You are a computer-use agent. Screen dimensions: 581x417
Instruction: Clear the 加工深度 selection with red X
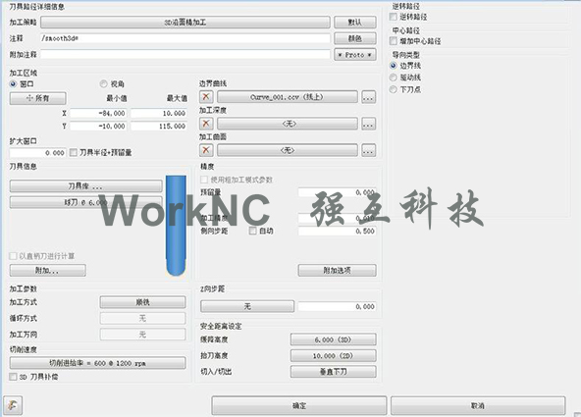pyautogui.click(x=206, y=124)
